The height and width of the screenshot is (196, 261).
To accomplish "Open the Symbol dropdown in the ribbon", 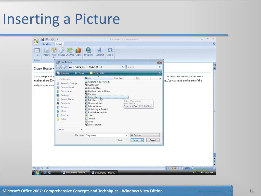I will (x=110, y=52).
